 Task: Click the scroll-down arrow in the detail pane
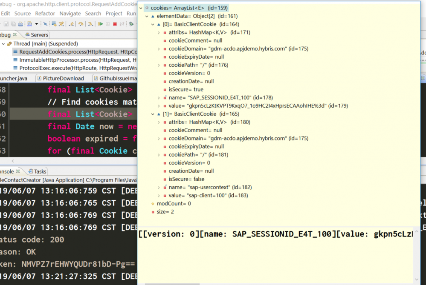(x=417, y=279)
